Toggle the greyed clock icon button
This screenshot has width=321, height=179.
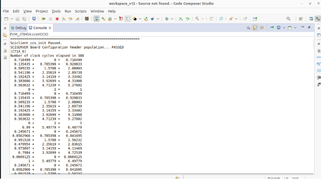coord(128,19)
